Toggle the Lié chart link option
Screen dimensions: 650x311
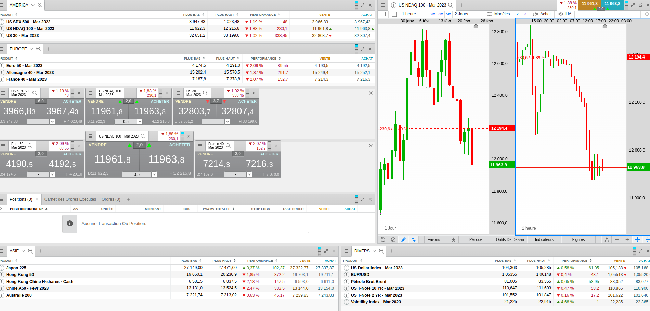pyautogui.click(x=565, y=14)
